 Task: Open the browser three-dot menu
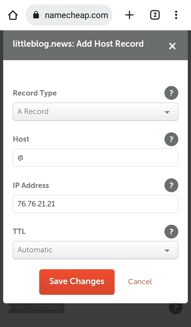176,15
